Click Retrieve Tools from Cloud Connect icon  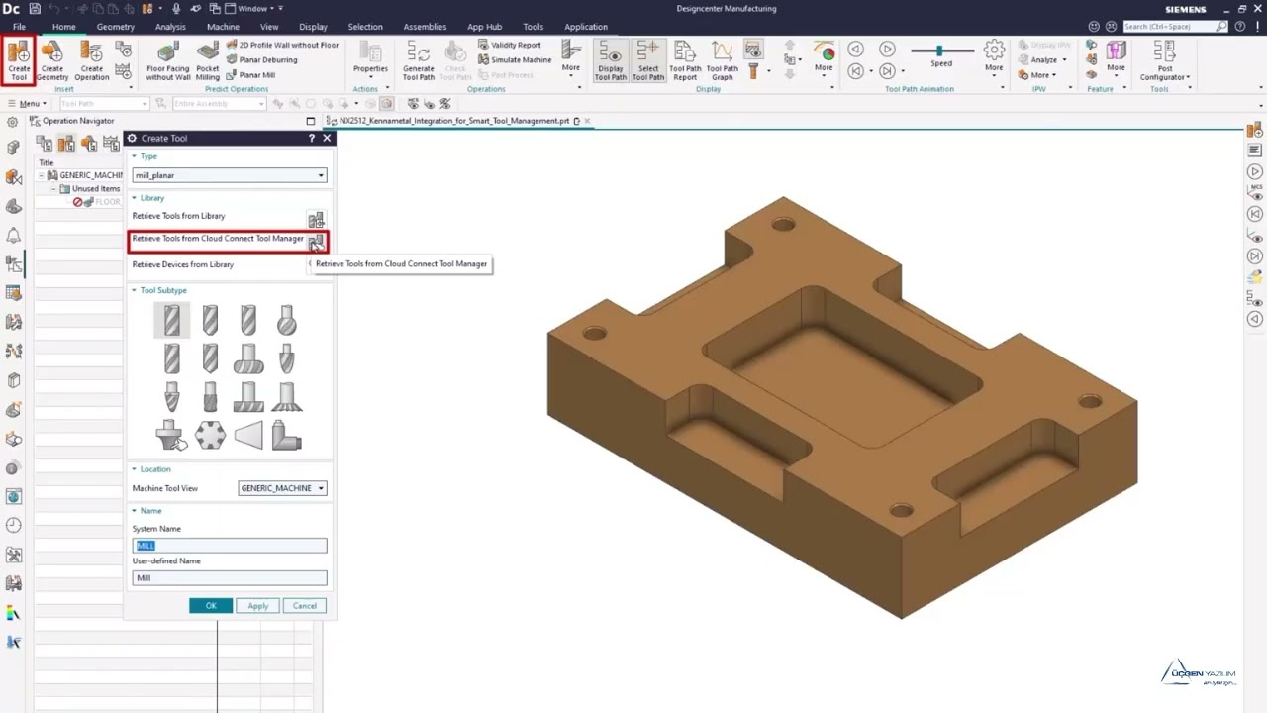tap(316, 241)
